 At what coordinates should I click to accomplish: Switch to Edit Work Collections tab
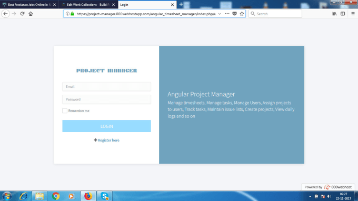point(88,5)
